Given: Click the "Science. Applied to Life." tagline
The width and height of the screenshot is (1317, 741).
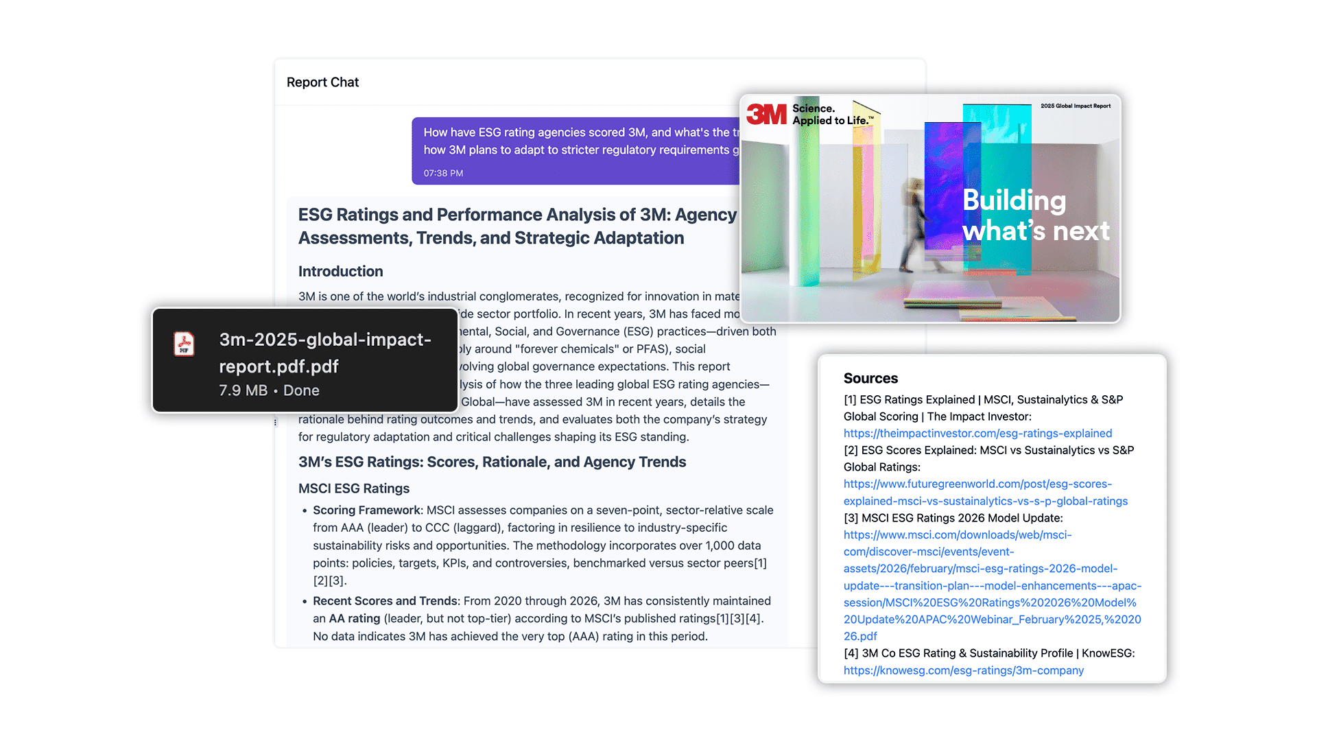Looking at the screenshot, I should [x=833, y=115].
